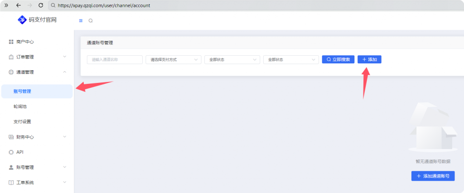
Task: Expand the 订单管理 menu chevron
Action: (x=65, y=57)
